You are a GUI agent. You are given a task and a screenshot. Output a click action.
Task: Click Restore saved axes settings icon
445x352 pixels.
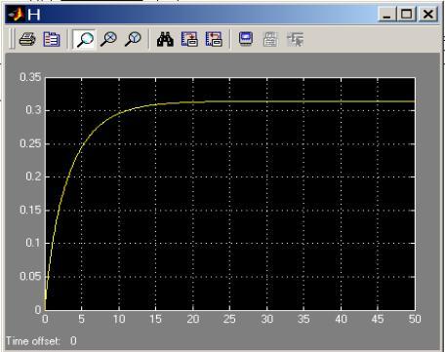tap(214, 39)
